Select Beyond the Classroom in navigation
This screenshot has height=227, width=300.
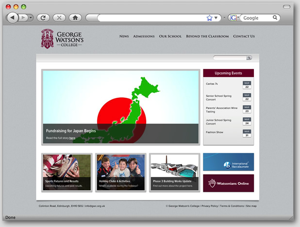coord(207,36)
